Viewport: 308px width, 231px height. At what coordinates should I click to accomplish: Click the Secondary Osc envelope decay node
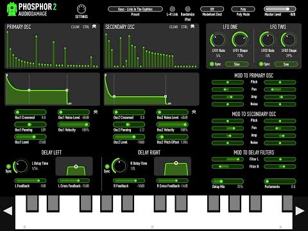[x=114, y=96]
